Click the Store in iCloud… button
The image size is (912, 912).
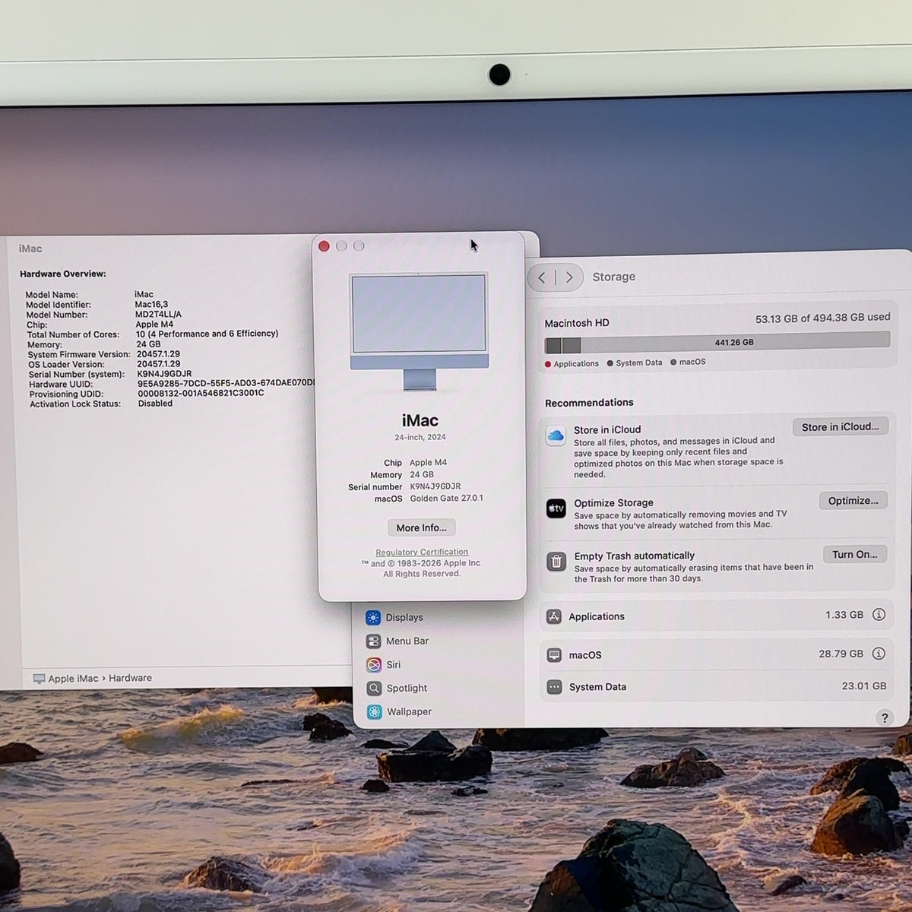(840, 427)
